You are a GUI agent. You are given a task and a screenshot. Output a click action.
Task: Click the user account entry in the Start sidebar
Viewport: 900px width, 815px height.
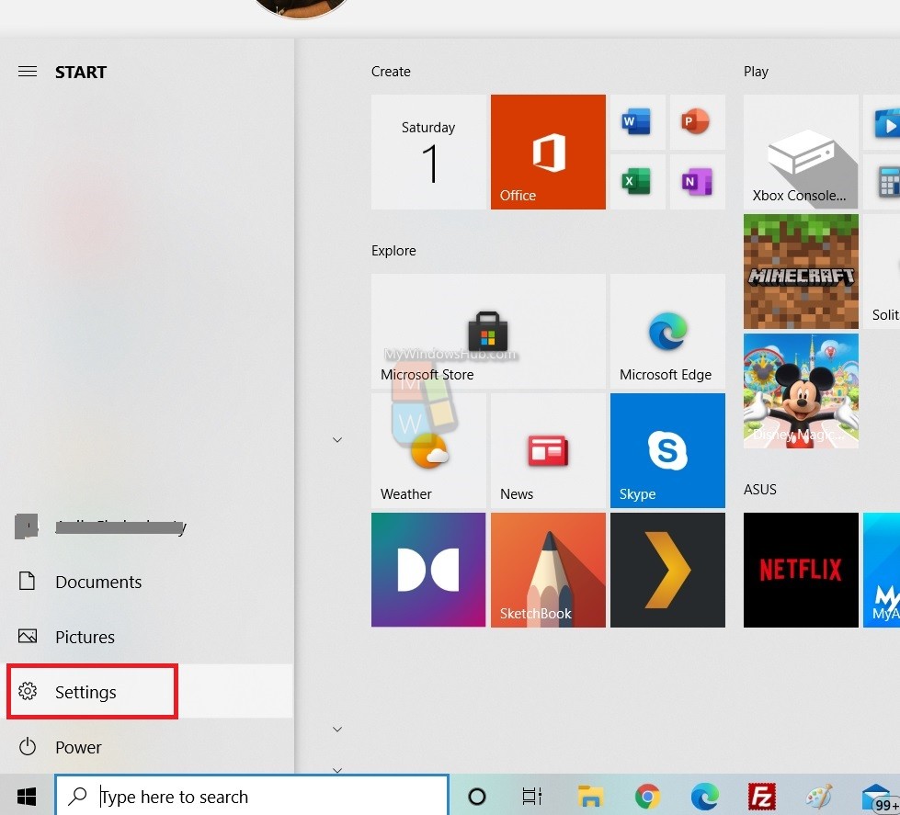146,526
